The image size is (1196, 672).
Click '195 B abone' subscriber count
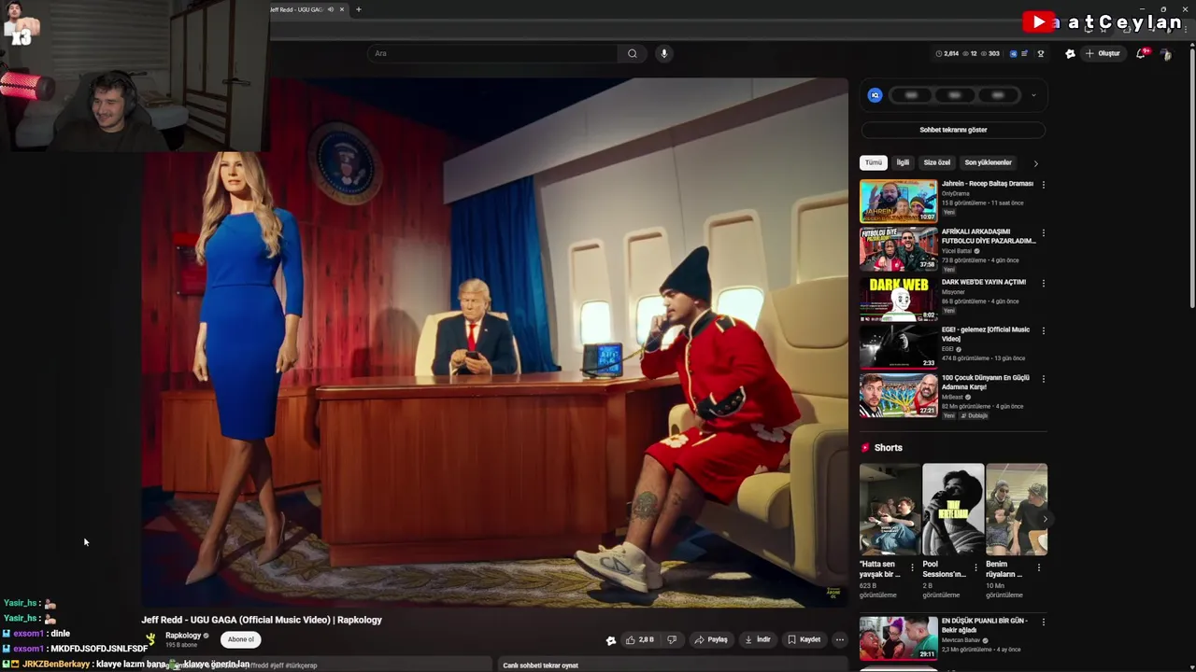[181, 645]
